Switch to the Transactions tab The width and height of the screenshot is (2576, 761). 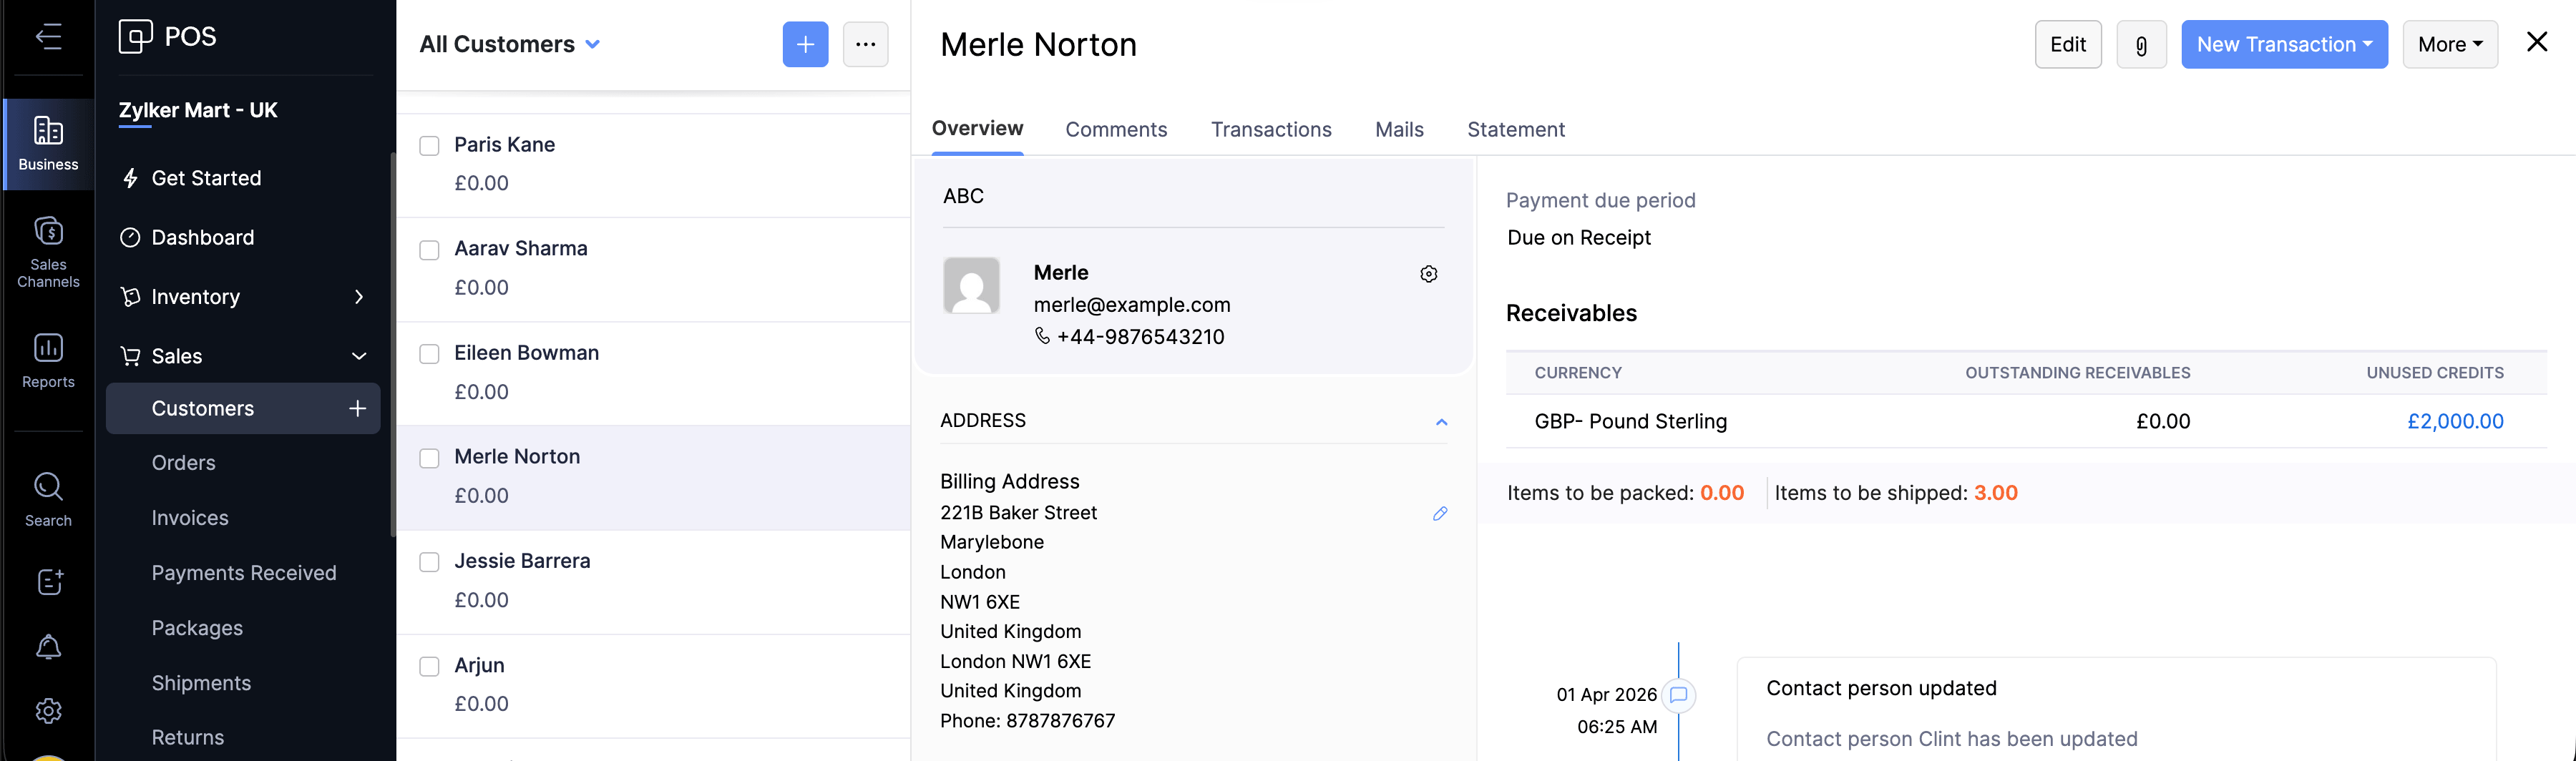point(1271,129)
